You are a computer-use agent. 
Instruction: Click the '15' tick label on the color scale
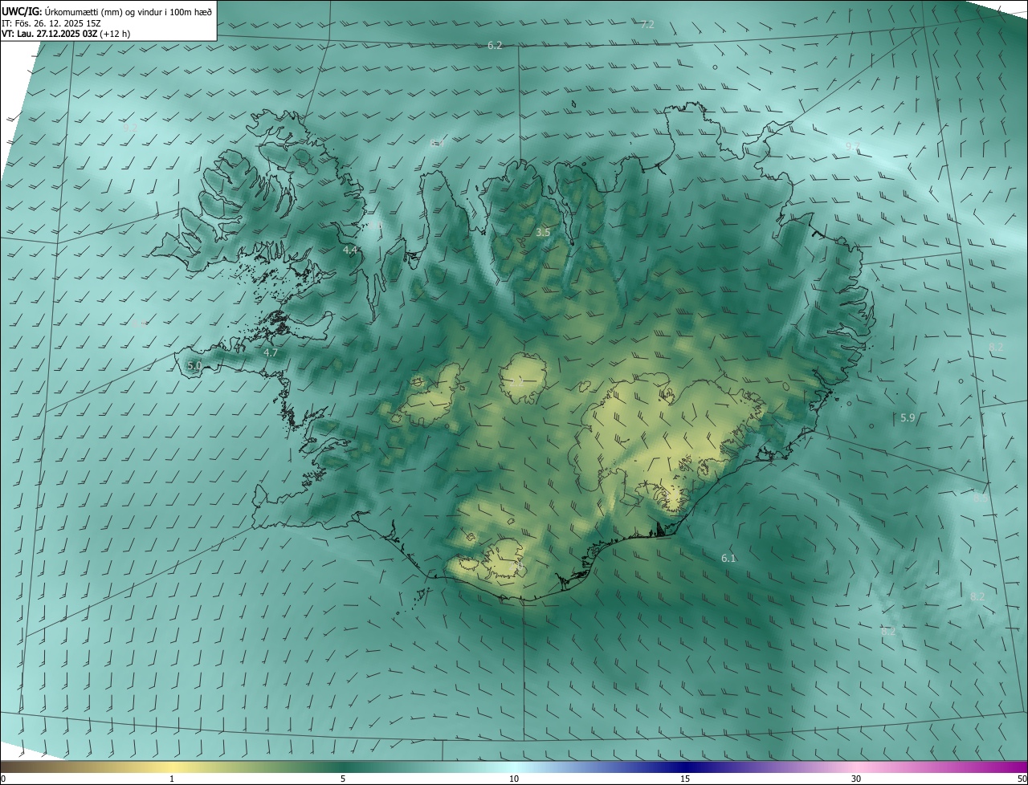click(685, 779)
